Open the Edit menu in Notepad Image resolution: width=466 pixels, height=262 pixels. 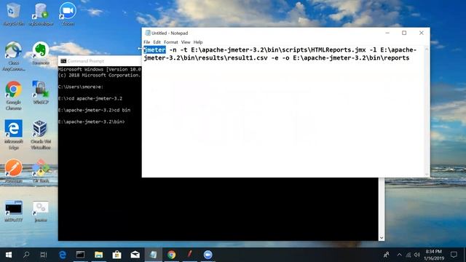click(157, 42)
